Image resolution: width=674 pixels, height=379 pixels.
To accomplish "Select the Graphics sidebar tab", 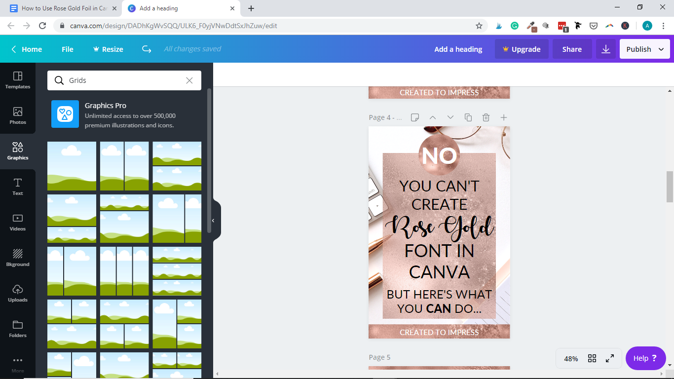I will 18,151.
